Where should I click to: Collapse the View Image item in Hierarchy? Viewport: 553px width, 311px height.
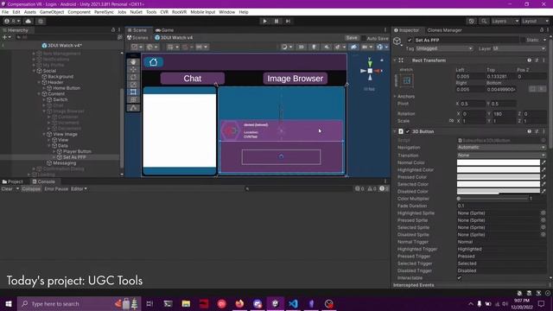(x=44, y=135)
